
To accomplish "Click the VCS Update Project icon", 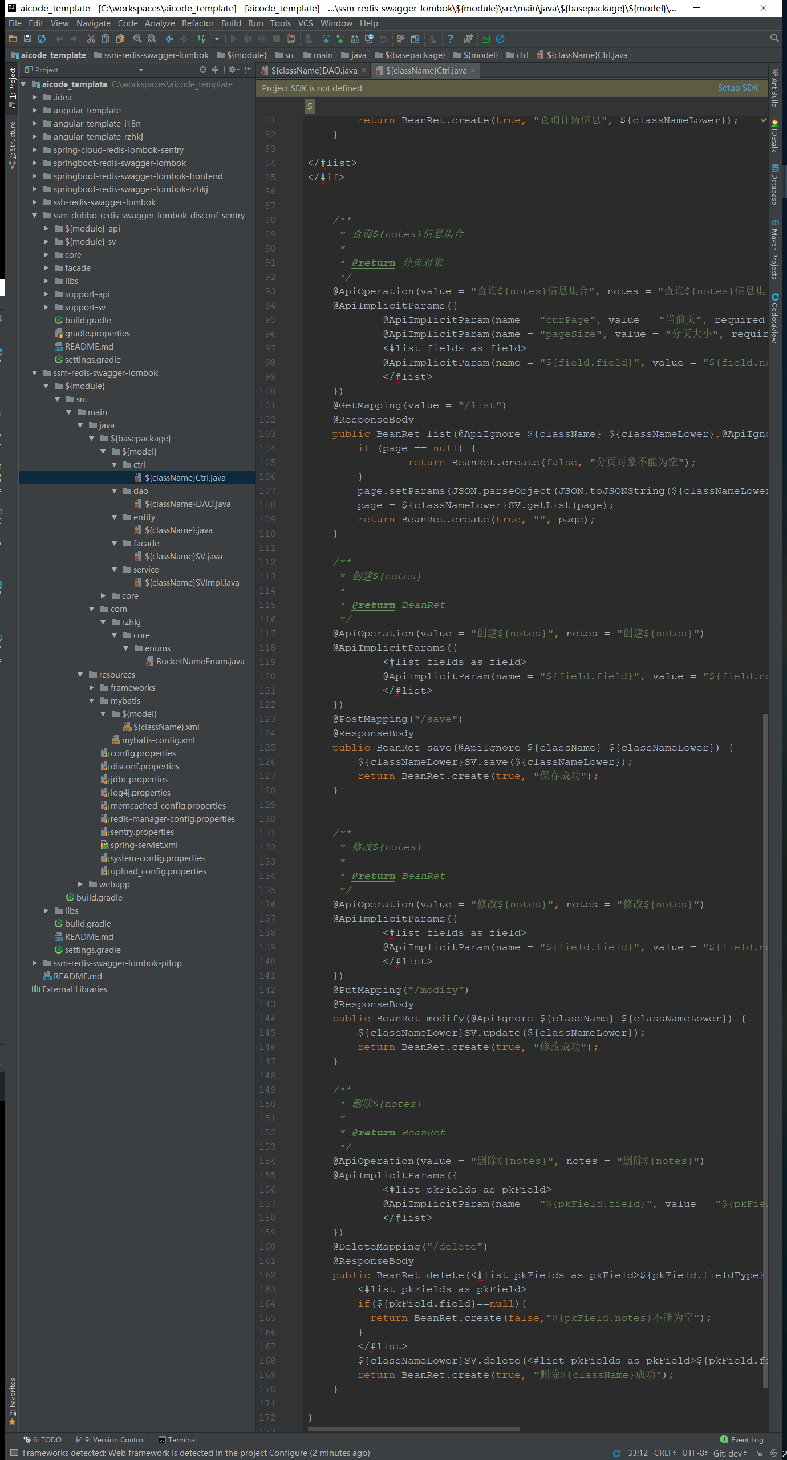I will 326,39.
